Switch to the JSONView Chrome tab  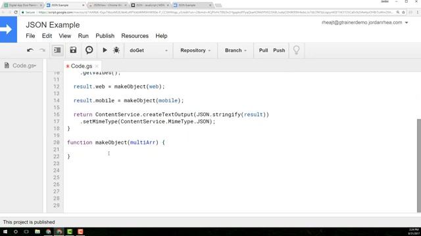pyautogui.click(x=107, y=5)
